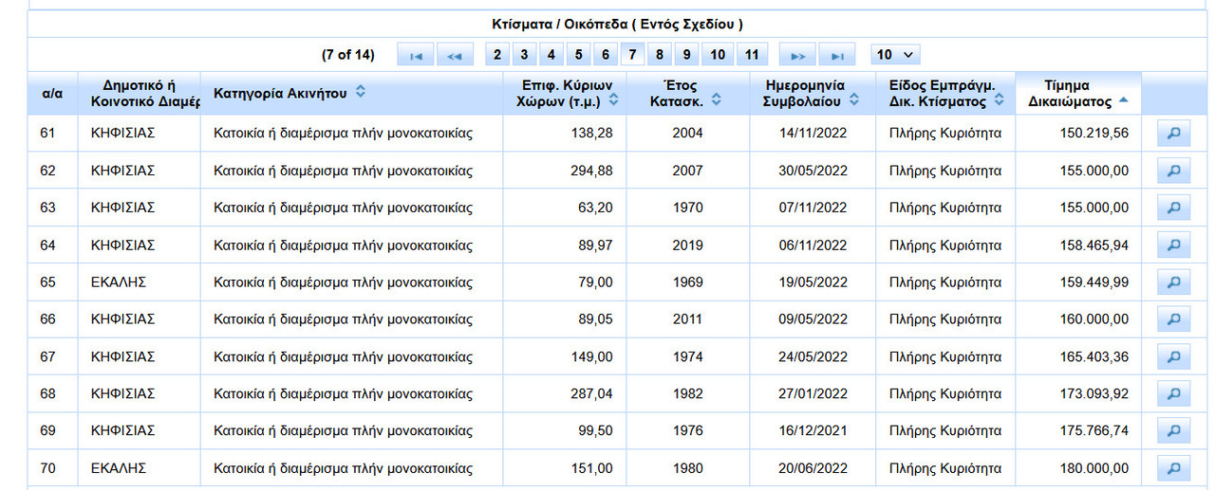
Task: Select price cell 159.449,99
Action: coord(1078,282)
